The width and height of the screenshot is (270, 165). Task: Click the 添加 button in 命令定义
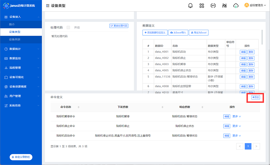255,97
